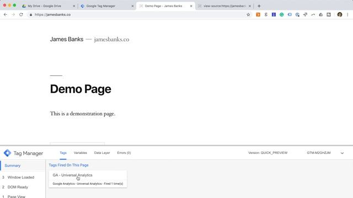Open the user profile avatar
Image resolution: width=353 pixels, height=198 pixels.
click(x=340, y=15)
